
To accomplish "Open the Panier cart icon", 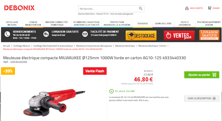I will 210,8.
